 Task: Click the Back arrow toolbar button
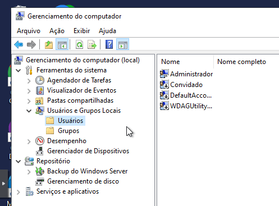(x=19, y=45)
